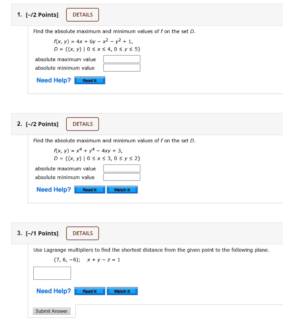The height and width of the screenshot is (319, 283).
Task: Select absolute minimum value field in question 1
Action: tap(122, 67)
